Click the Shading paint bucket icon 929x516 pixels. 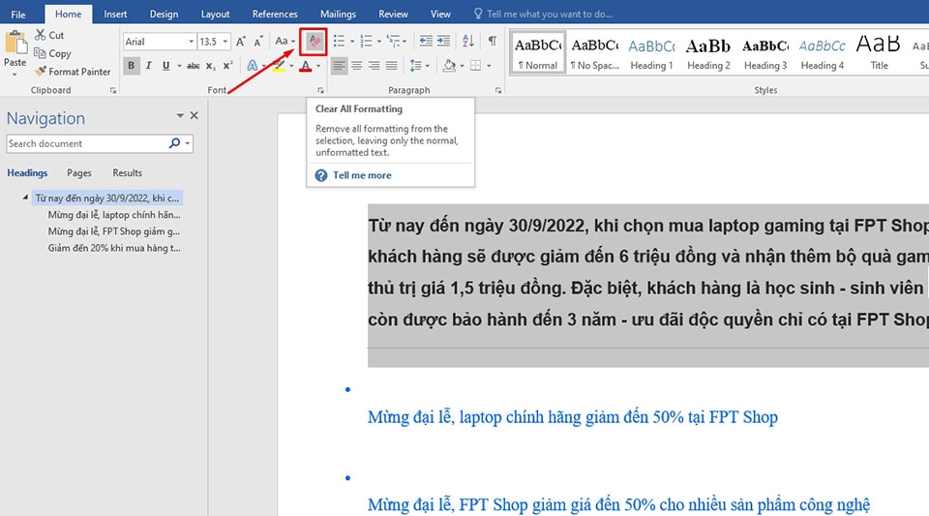[x=449, y=66]
